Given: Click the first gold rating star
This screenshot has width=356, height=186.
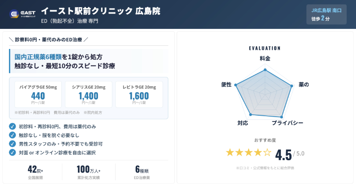Looking at the screenshot, I should point(230,153).
